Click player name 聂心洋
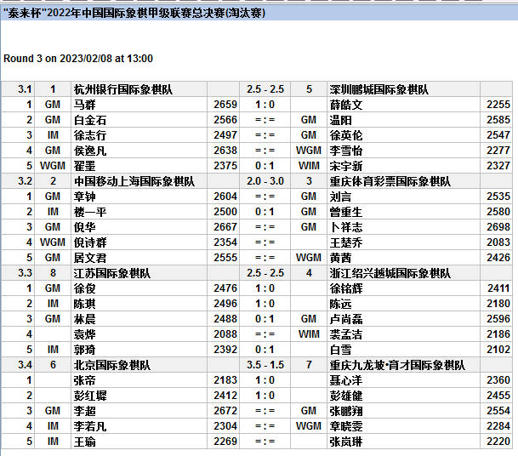The width and height of the screenshot is (518, 456). point(346,380)
